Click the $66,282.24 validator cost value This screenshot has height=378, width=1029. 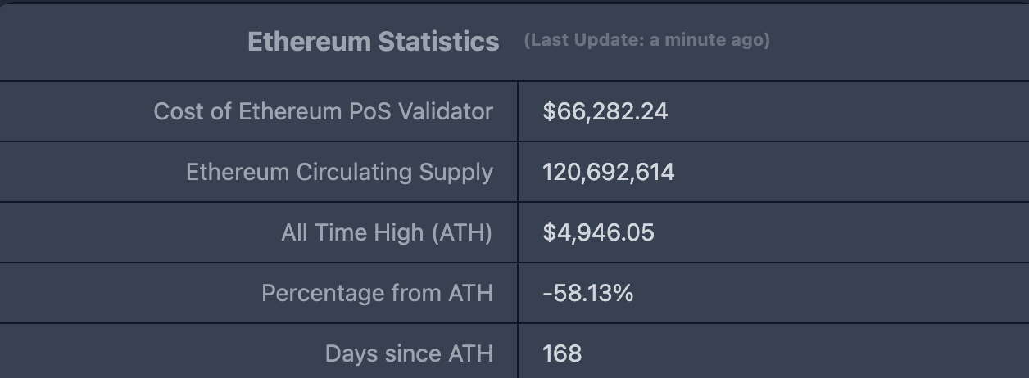coord(605,111)
